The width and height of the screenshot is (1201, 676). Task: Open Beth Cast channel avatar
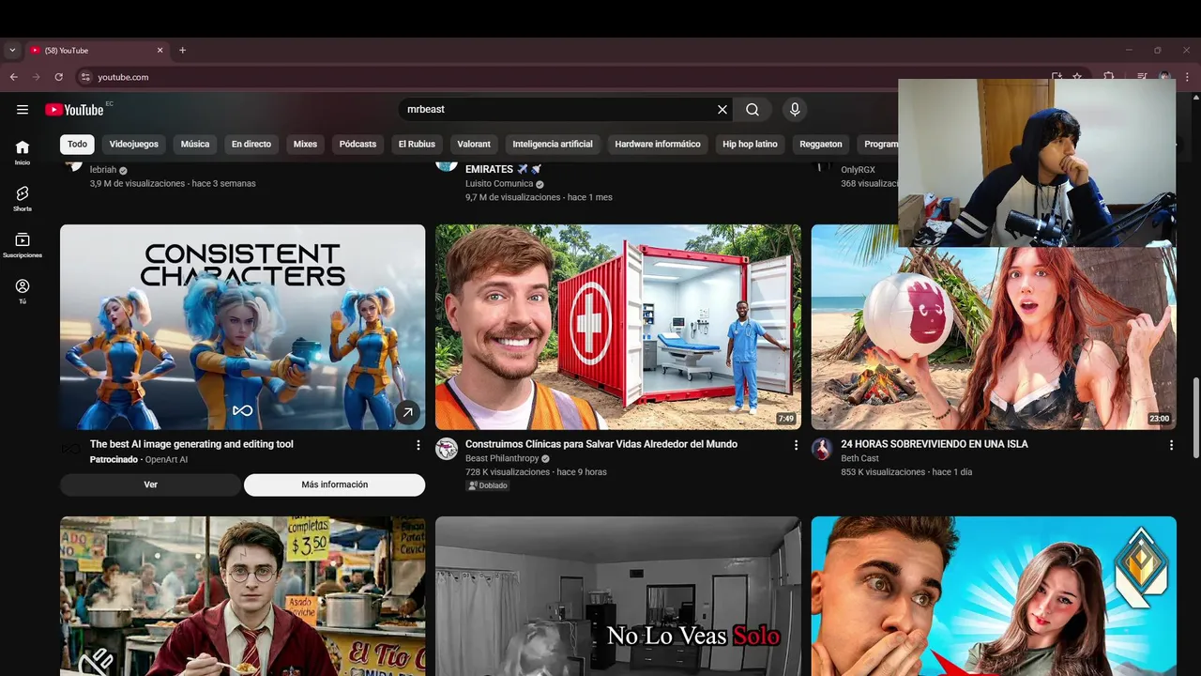pyautogui.click(x=822, y=449)
